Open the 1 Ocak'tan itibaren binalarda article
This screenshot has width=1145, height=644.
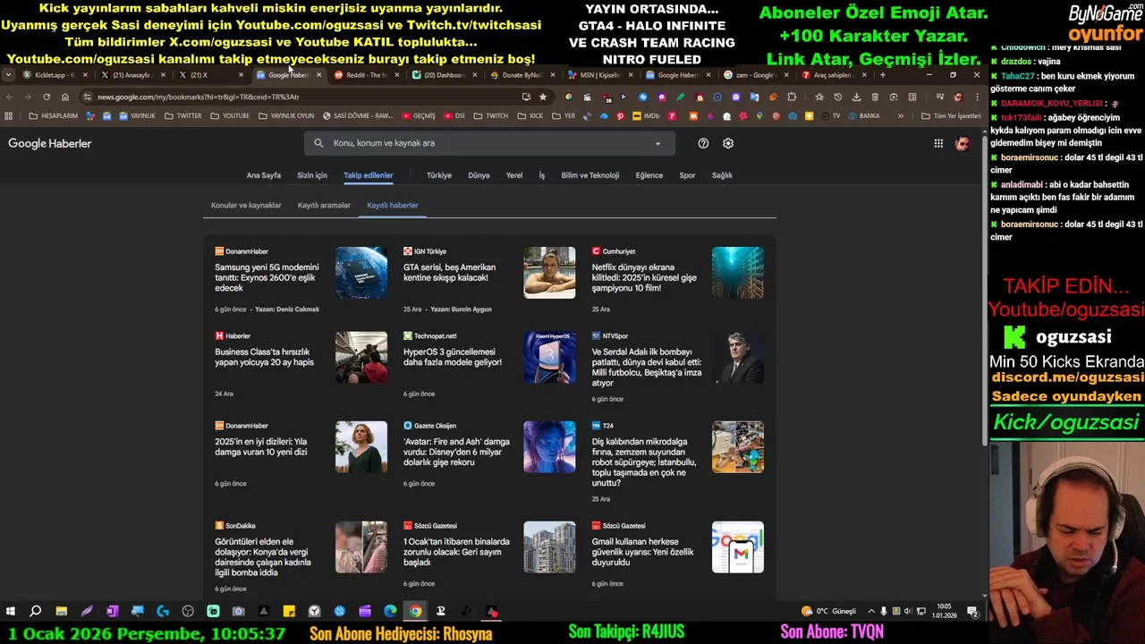pyautogui.click(x=456, y=552)
